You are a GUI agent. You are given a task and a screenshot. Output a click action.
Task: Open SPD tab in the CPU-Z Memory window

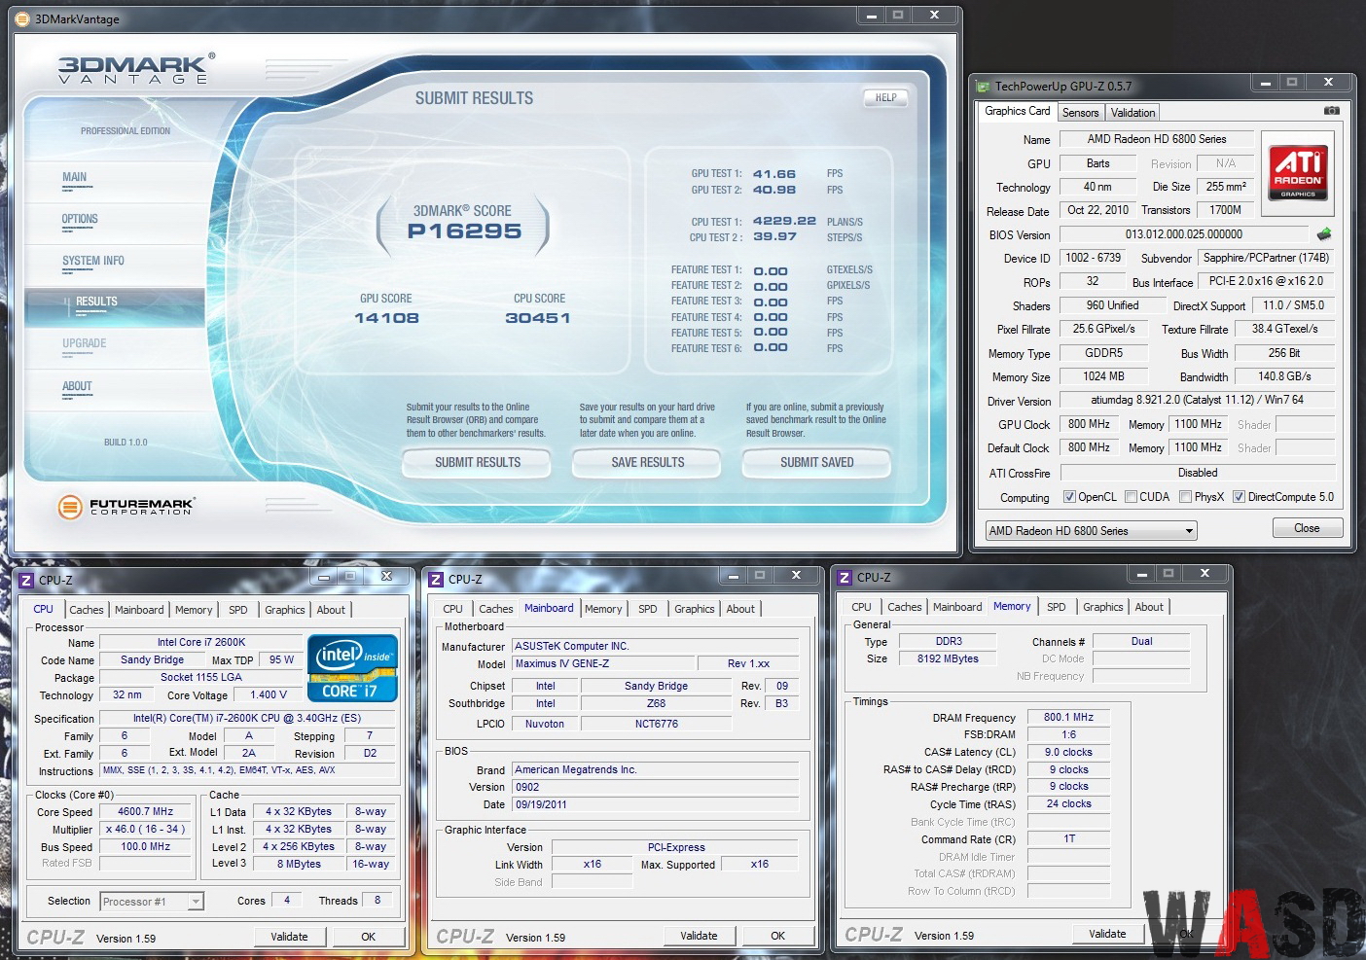(x=1056, y=607)
